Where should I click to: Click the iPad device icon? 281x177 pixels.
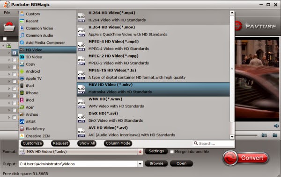[22, 85]
